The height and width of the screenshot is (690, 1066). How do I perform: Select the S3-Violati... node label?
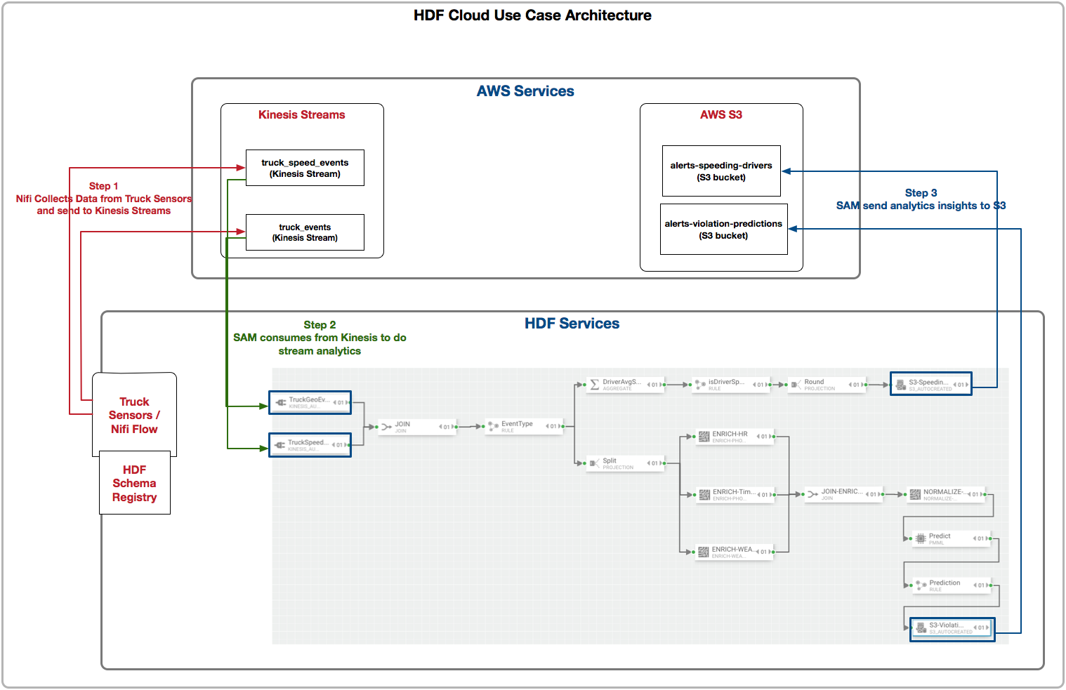[x=947, y=625]
